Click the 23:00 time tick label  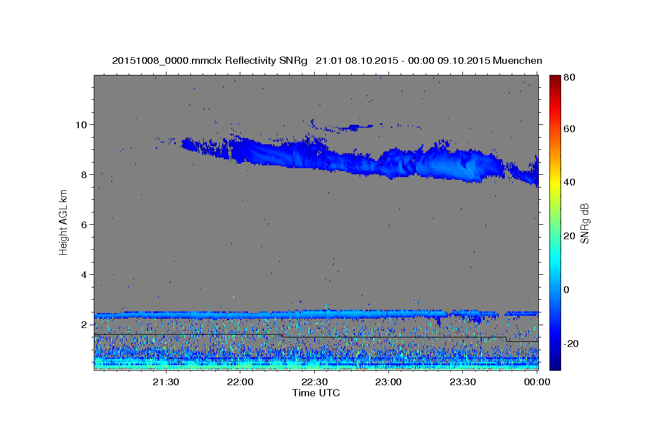pos(389,382)
